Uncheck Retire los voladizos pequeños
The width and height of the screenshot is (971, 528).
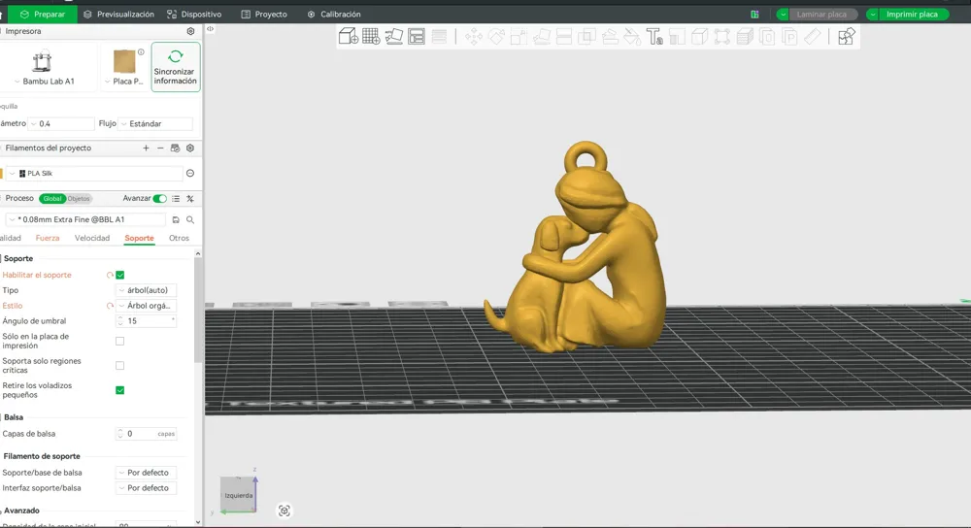[x=120, y=390]
